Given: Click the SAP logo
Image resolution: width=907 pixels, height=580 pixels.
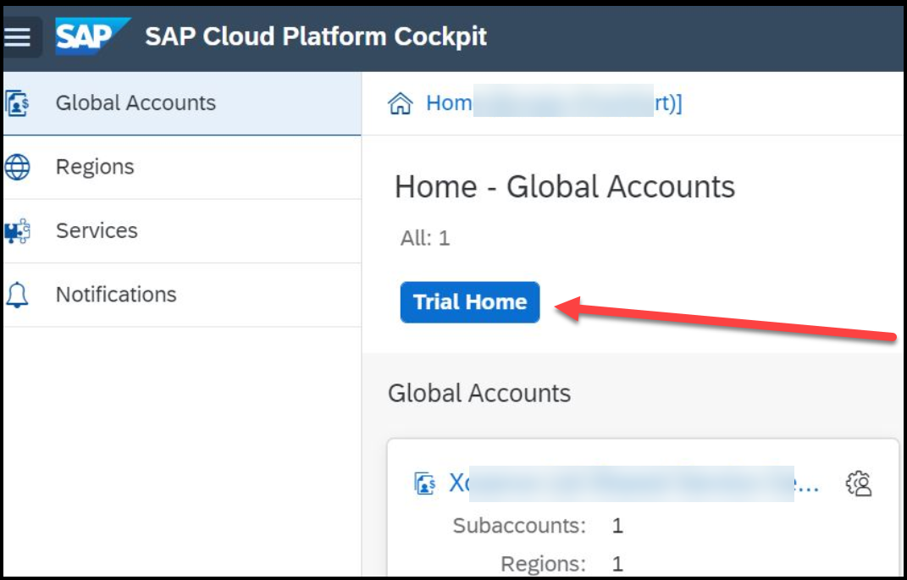Looking at the screenshot, I should [x=91, y=36].
